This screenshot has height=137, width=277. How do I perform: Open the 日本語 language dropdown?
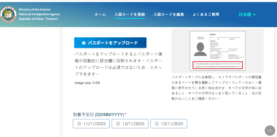point(245,15)
